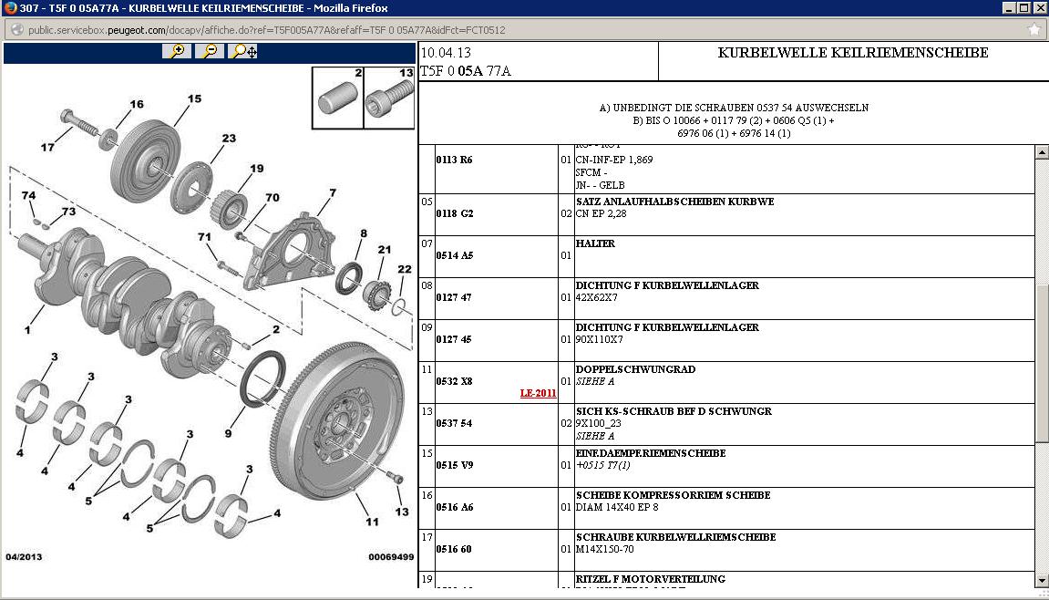Open the LE-2011 link
Viewport: 1049px width, 600px height.
[538, 393]
